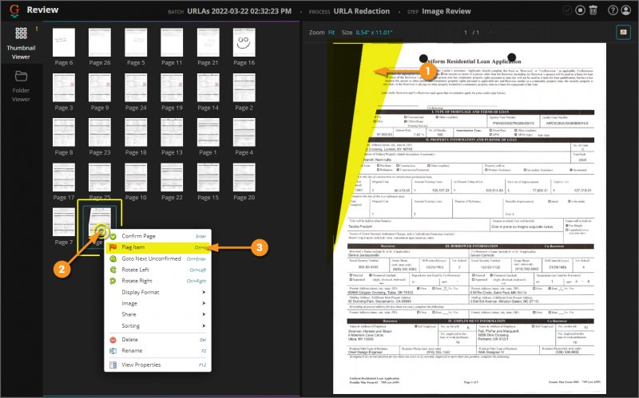The height and width of the screenshot is (398, 639).
Task: Click the loan application document image
Action: (x=470, y=218)
